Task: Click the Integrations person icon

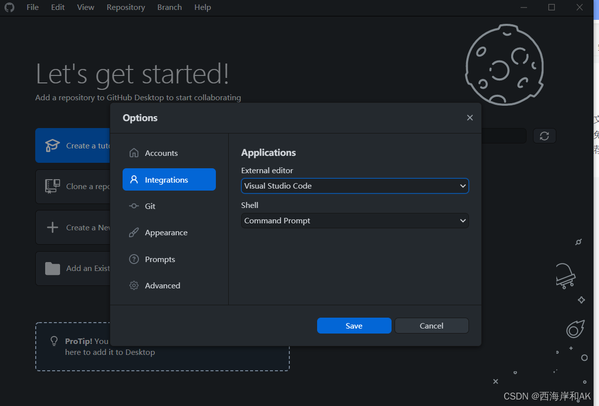Action: click(x=133, y=180)
